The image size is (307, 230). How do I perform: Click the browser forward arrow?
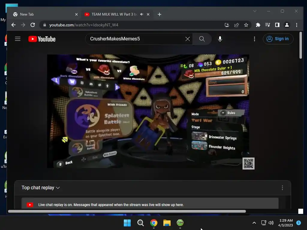click(23, 25)
